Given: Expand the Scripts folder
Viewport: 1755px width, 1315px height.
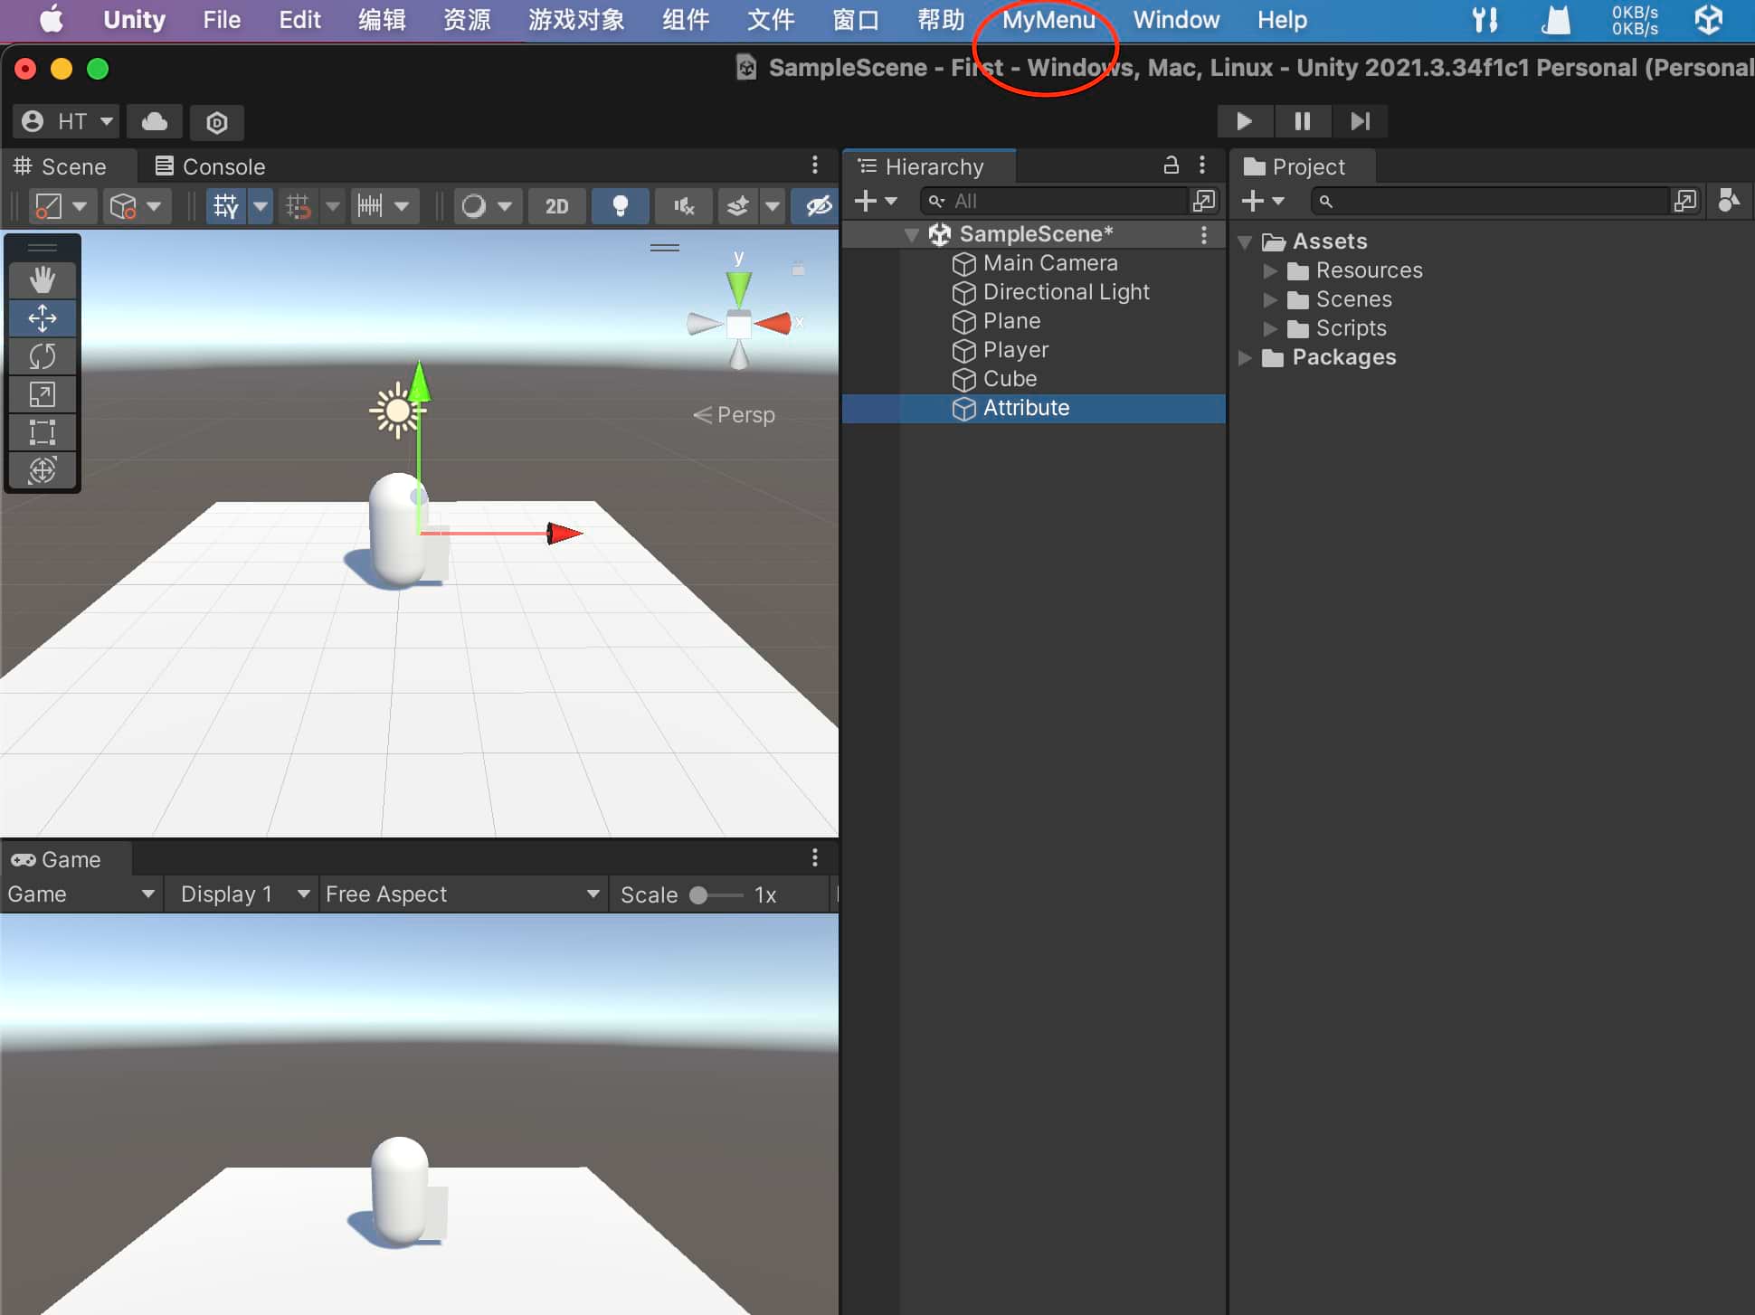Looking at the screenshot, I should [x=1270, y=328].
